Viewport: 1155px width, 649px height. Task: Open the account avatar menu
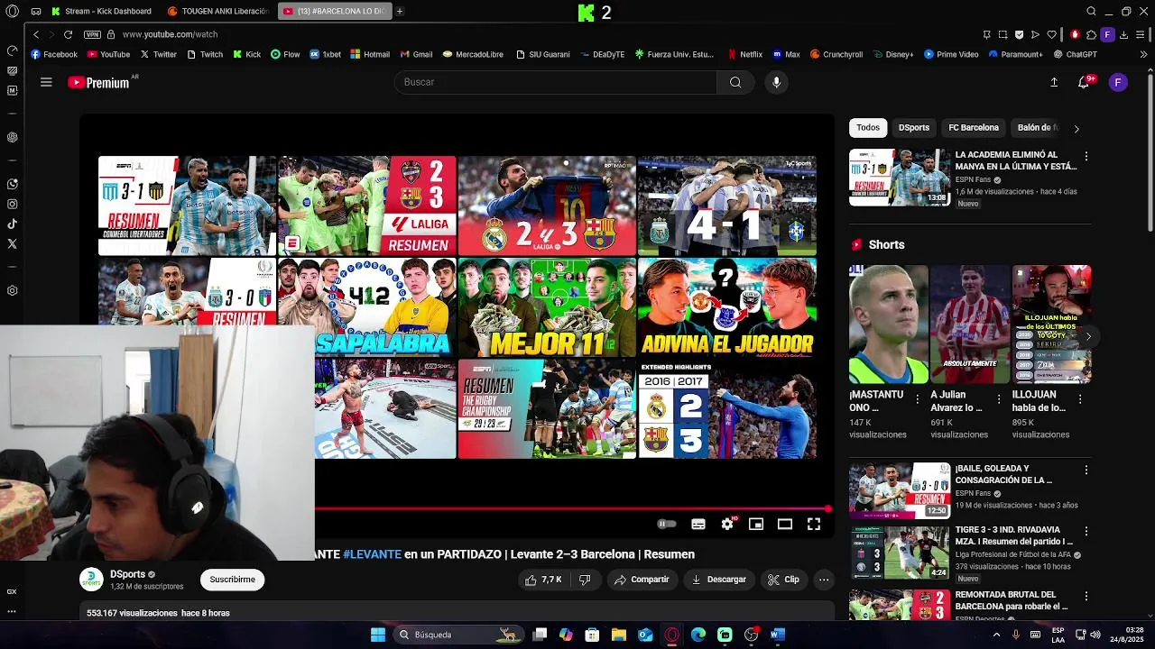coord(1118,82)
